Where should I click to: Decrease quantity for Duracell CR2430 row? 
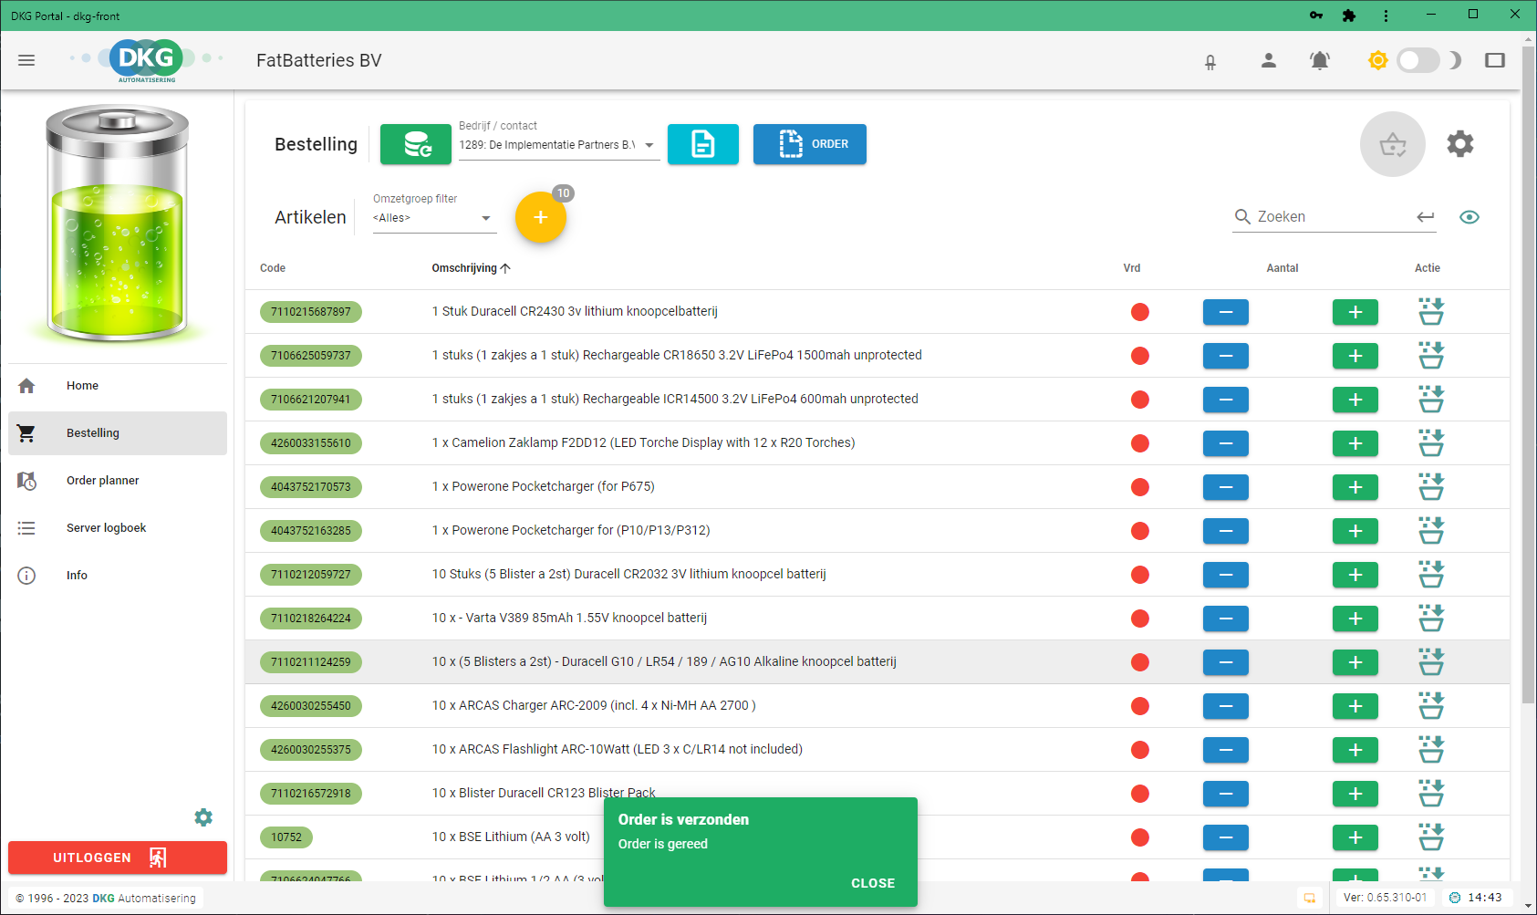click(1226, 312)
